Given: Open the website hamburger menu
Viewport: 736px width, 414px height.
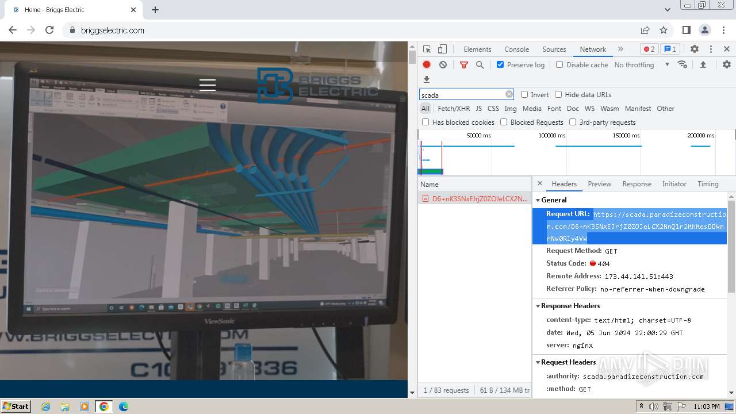Looking at the screenshot, I should tap(208, 85).
